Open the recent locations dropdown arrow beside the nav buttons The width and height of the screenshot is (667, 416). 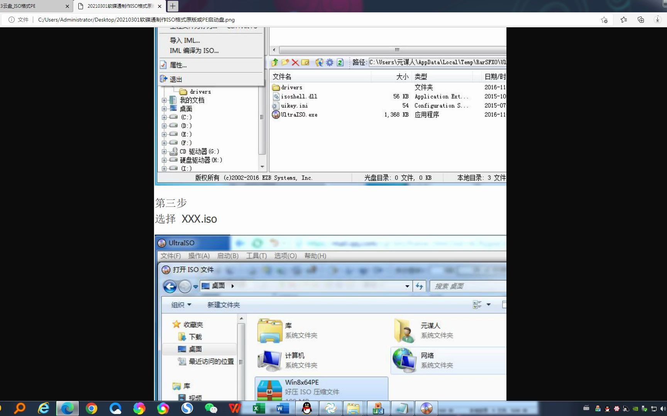point(196,287)
